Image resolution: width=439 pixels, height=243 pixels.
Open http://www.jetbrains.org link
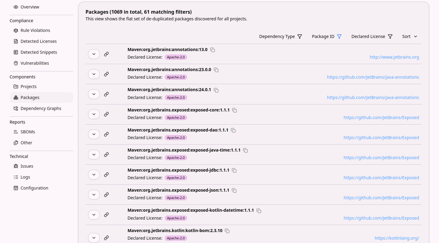394,57
